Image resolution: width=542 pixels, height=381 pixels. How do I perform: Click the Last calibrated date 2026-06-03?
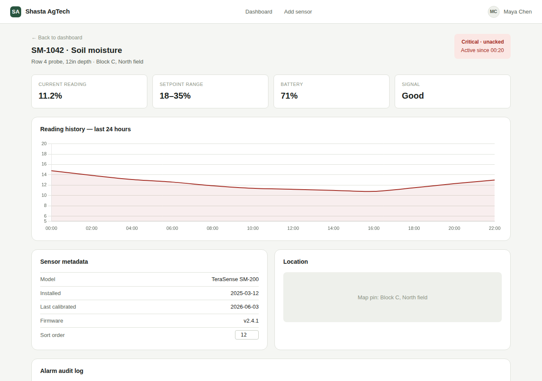[x=244, y=307]
